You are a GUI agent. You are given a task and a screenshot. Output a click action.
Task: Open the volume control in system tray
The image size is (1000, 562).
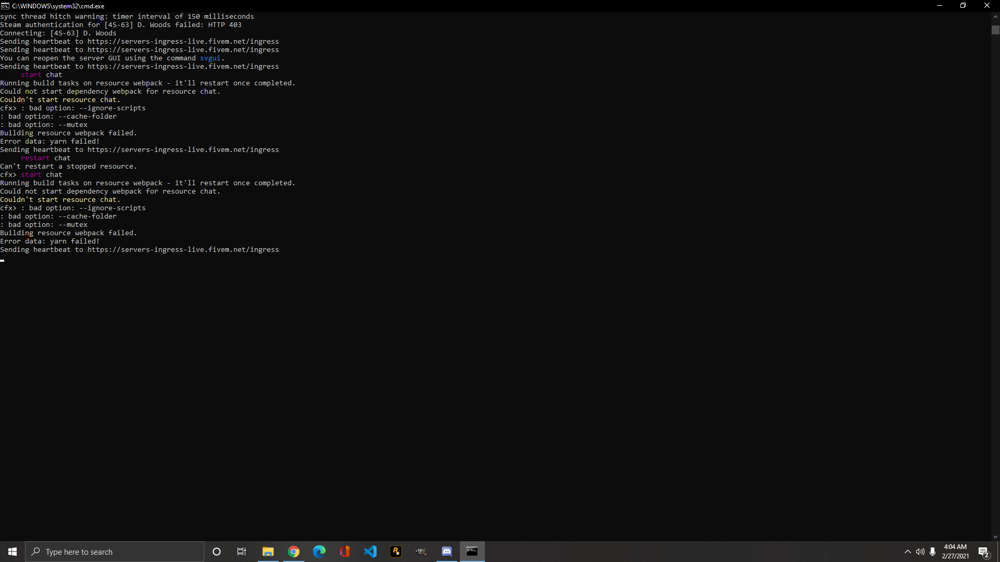920,552
